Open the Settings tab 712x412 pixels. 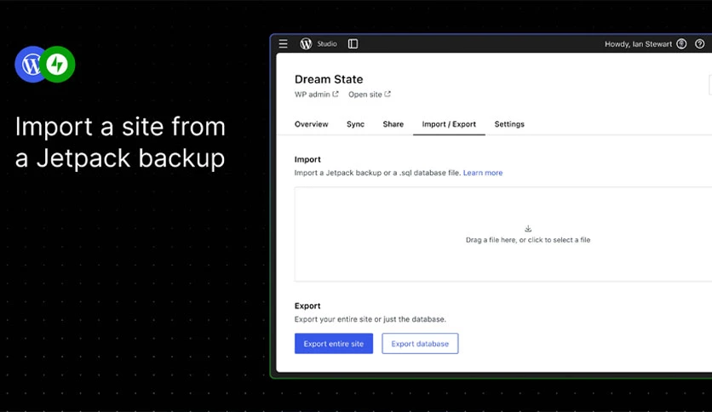tap(509, 124)
